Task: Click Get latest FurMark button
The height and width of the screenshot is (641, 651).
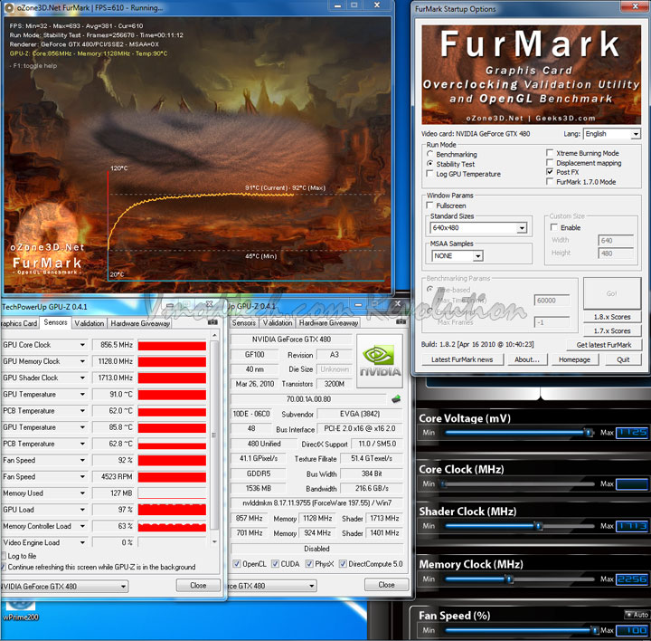Action: click(604, 345)
